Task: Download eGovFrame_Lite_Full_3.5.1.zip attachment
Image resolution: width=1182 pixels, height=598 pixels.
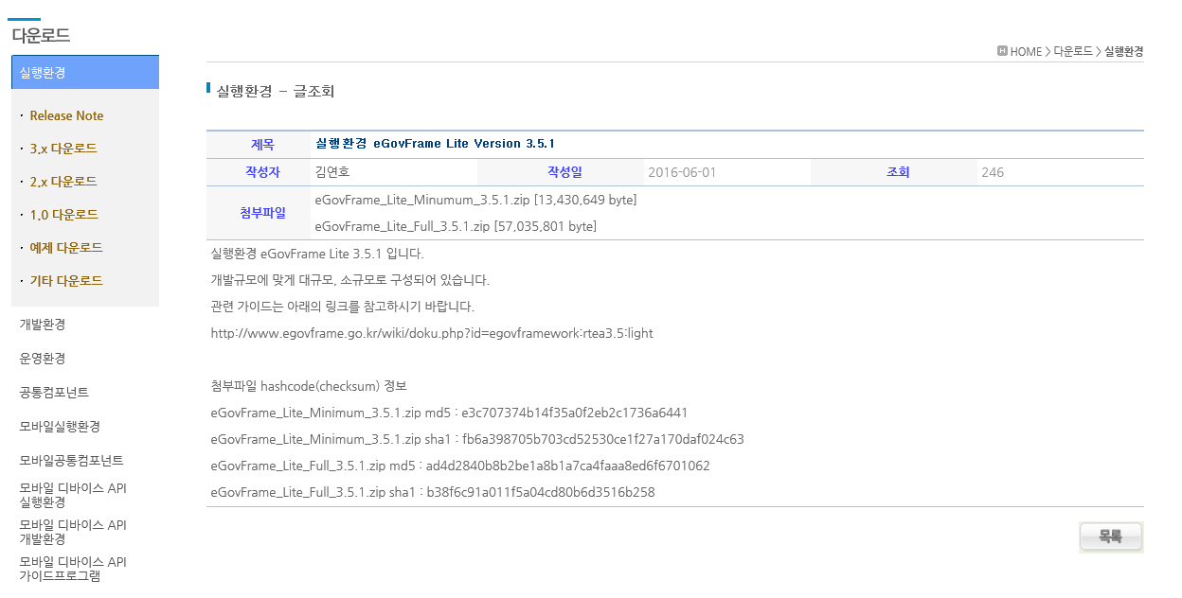Action: click(x=402, y=226)
